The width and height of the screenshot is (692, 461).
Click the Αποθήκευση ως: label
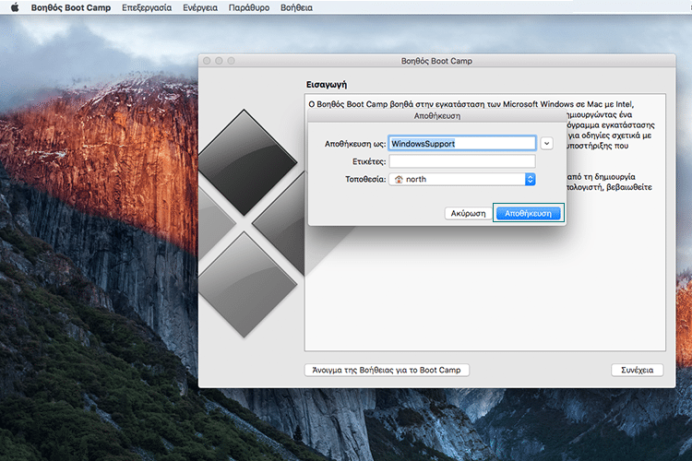[x=355, y=144]
